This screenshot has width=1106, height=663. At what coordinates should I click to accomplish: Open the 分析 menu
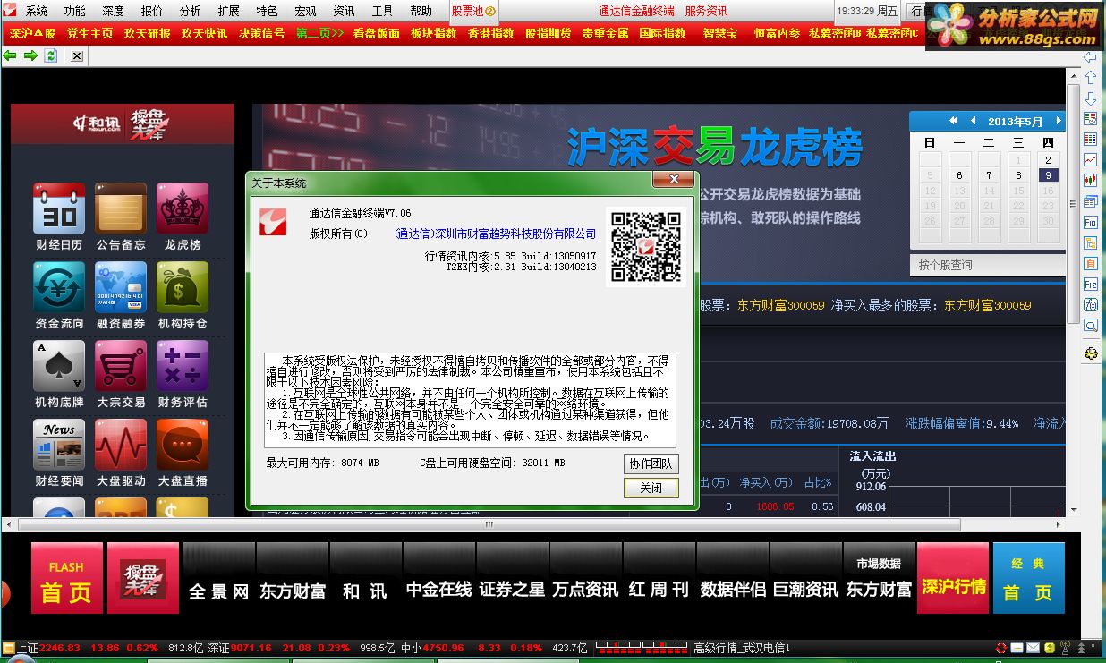191,12
